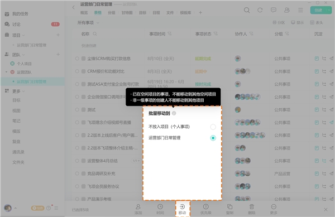Open the comments chat bubble icon
Viewport: 335px width, 217px height.
click(x=274, y=10)
